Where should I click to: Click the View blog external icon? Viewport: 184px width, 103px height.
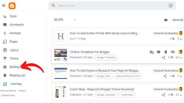pyautogui.click(x=5, y=84)
